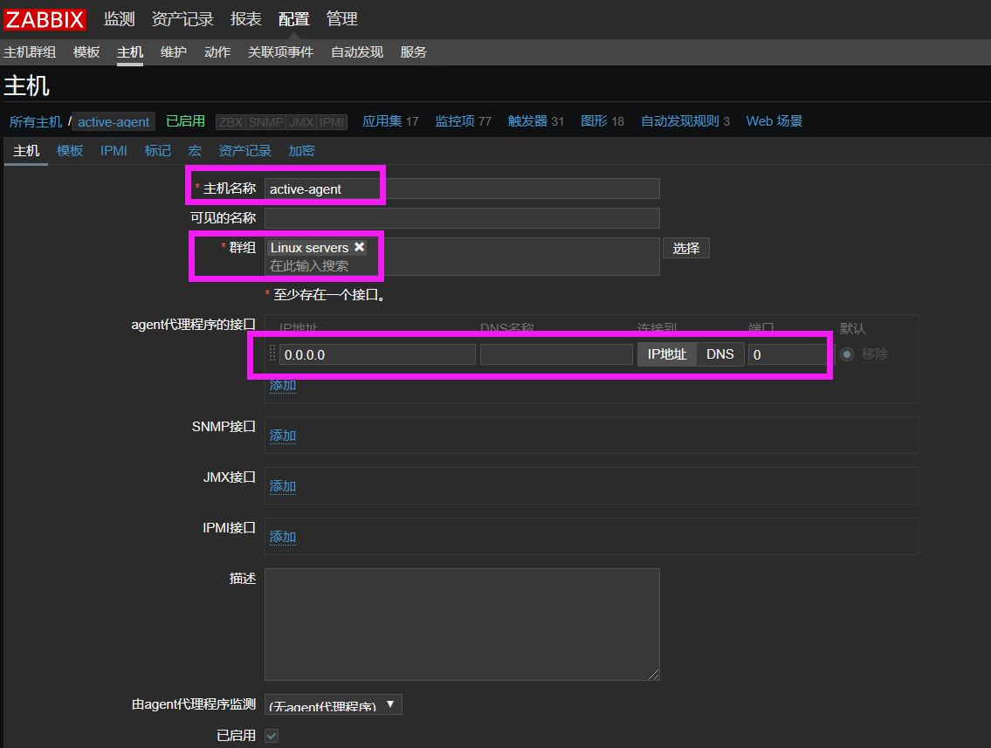Click the SNMP availability indicator
This screenshot has width=991, height=748.
coord(266,122)
